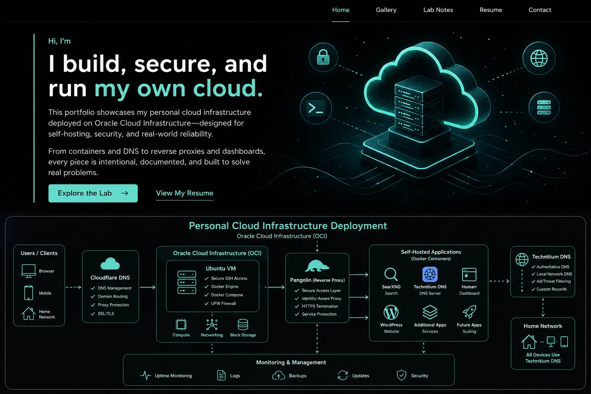The height and width of the screenshot is (394, 591).
Task: Click the Block Storage database icon
Action: point(243,325)
